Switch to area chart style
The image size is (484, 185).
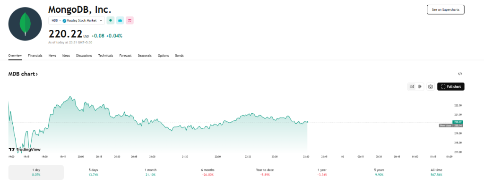pos(412,87)
